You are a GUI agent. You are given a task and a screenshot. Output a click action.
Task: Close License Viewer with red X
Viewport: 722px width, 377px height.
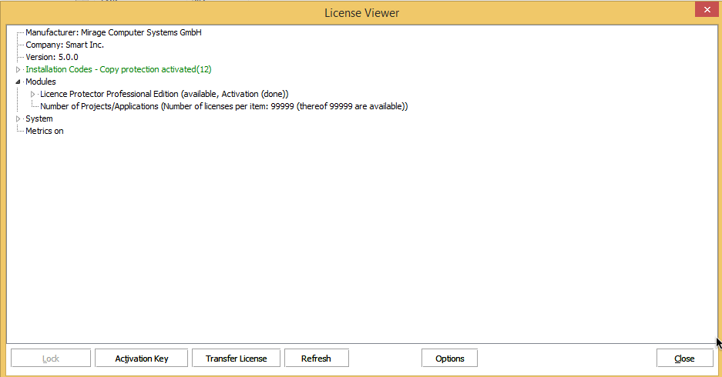point(707,10)
